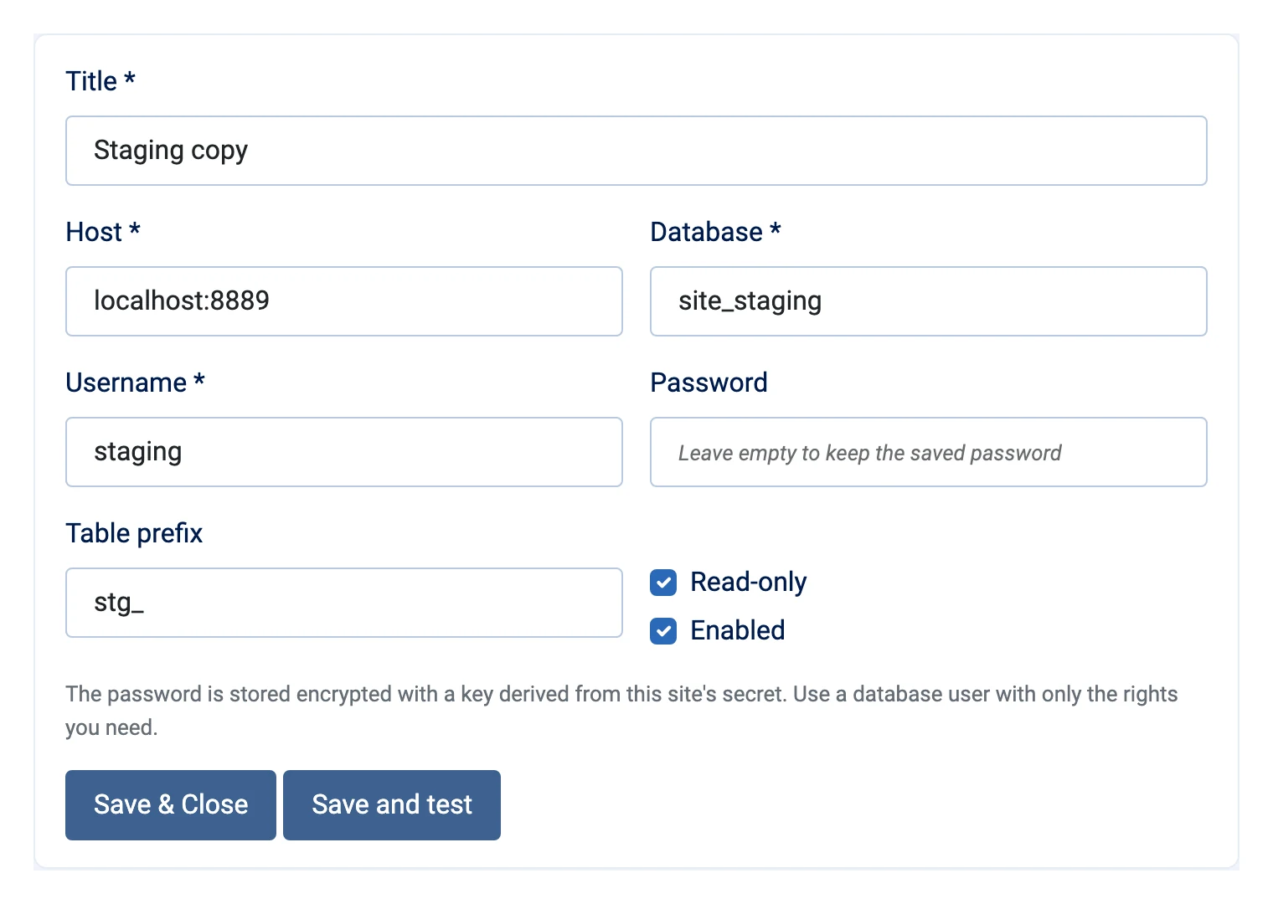Click the Title label
The width and height of the screenshot is (1273, 904).
(100, 81)
